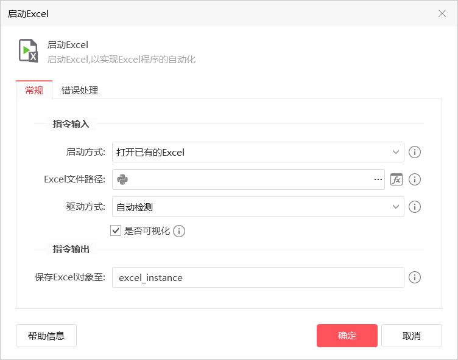Image resolution: width=458 pixels, height=360 pixels.
Task: Click the info icon next to 是否可视化
Action: click(x=179, y=231)
